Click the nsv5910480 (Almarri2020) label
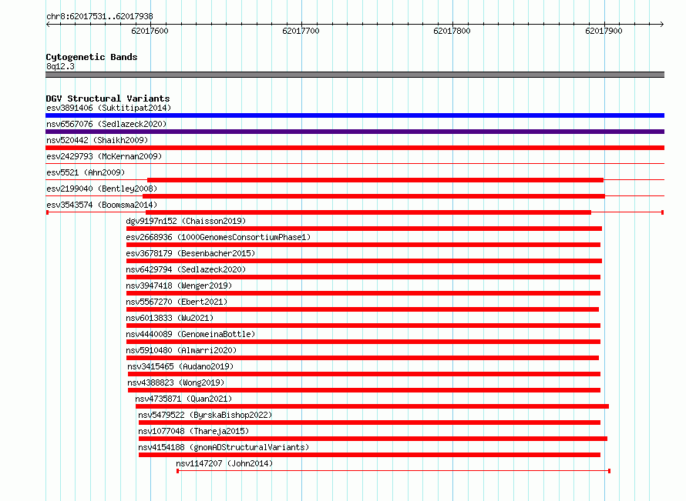The height and width of the screenshot is (501, 686). [181, 350]
